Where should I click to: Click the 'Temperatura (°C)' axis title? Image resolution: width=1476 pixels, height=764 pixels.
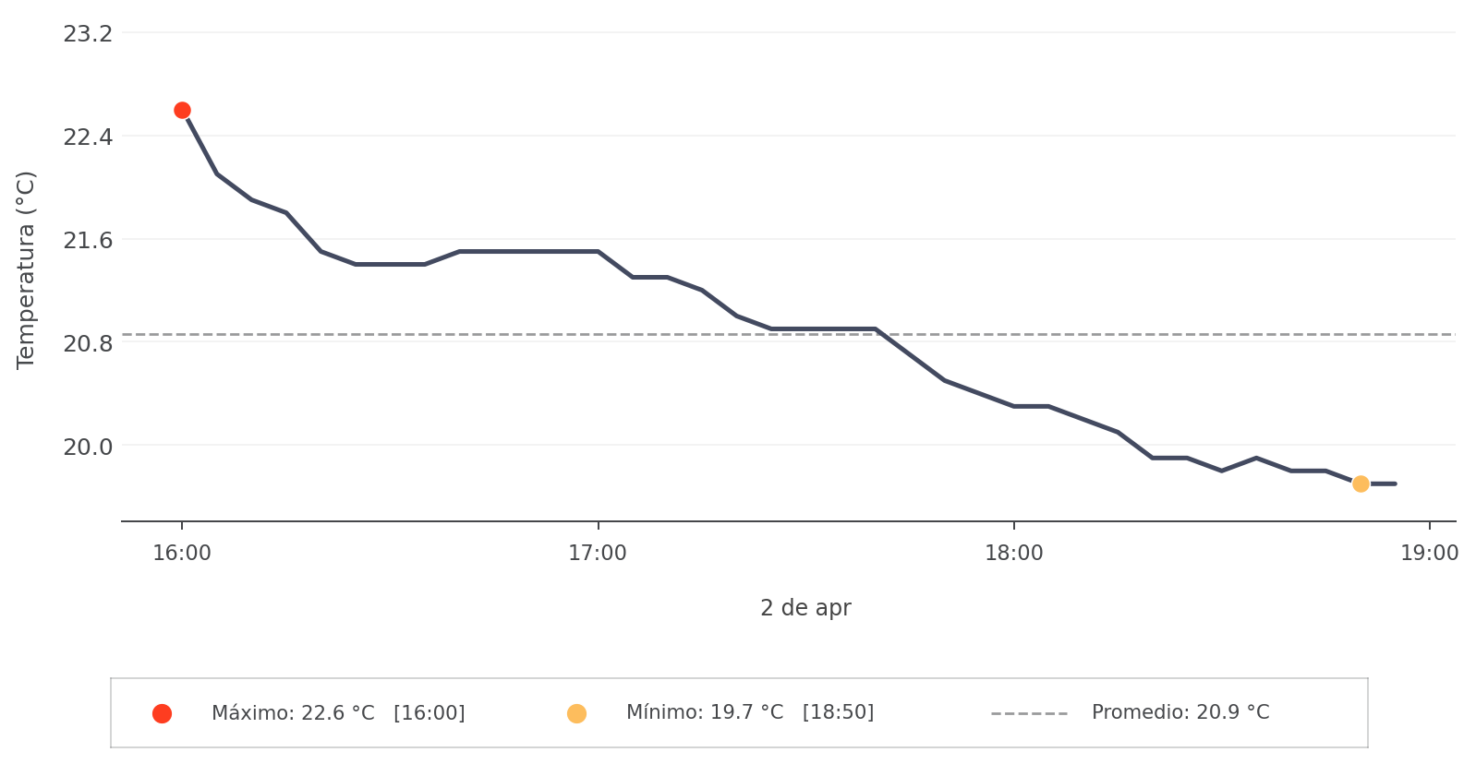point(26,269)
